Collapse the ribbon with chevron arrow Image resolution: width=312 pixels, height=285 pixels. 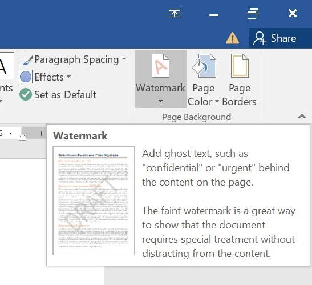(302, 116)
